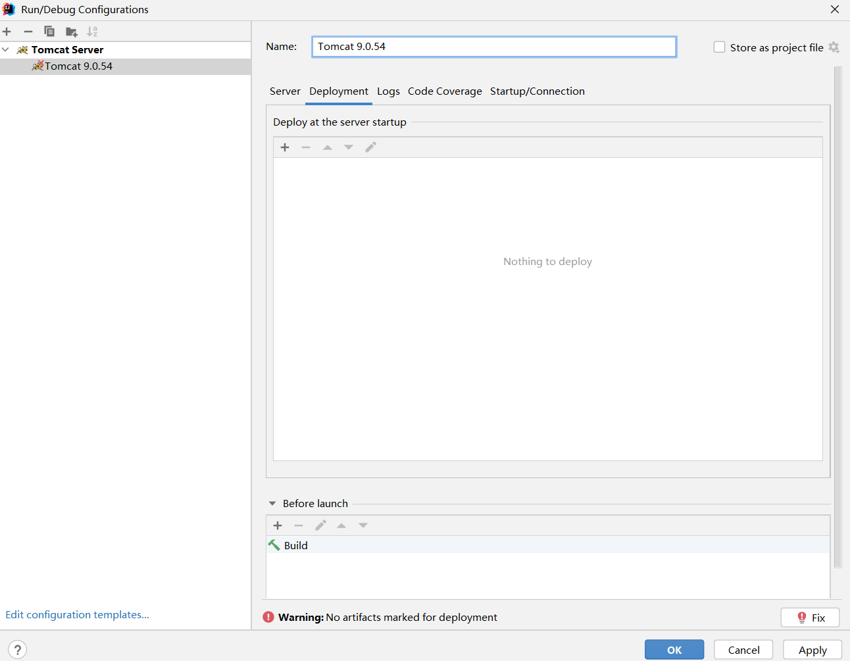The image size is (850, 661).
Task: Add new configuration with plus icon
Action: (7, 32)
